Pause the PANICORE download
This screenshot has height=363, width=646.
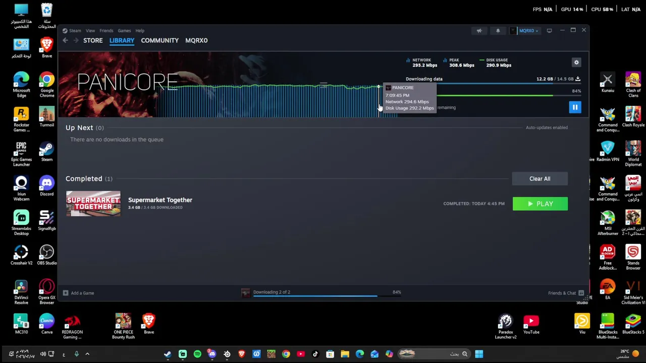[575, 107]
